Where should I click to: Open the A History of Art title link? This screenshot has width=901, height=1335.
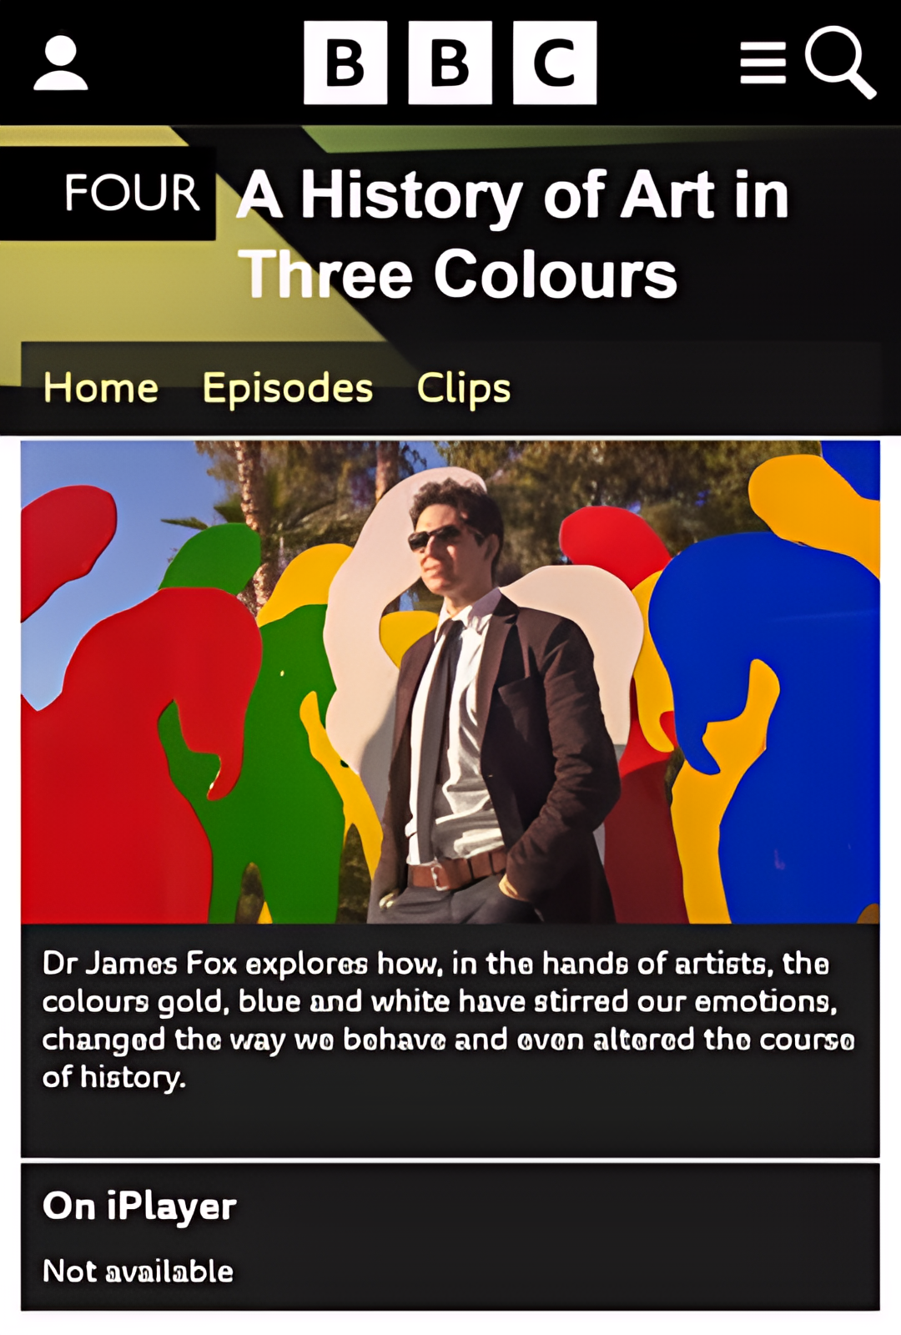(513, 234)
